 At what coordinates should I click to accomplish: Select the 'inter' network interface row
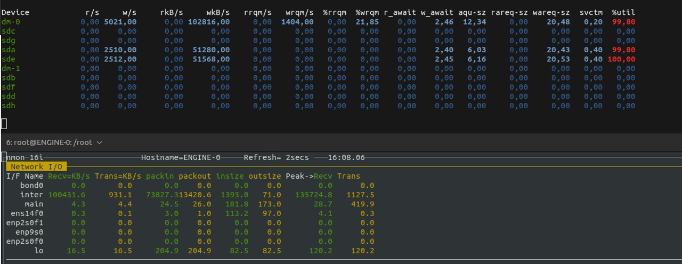coord(190,195)
